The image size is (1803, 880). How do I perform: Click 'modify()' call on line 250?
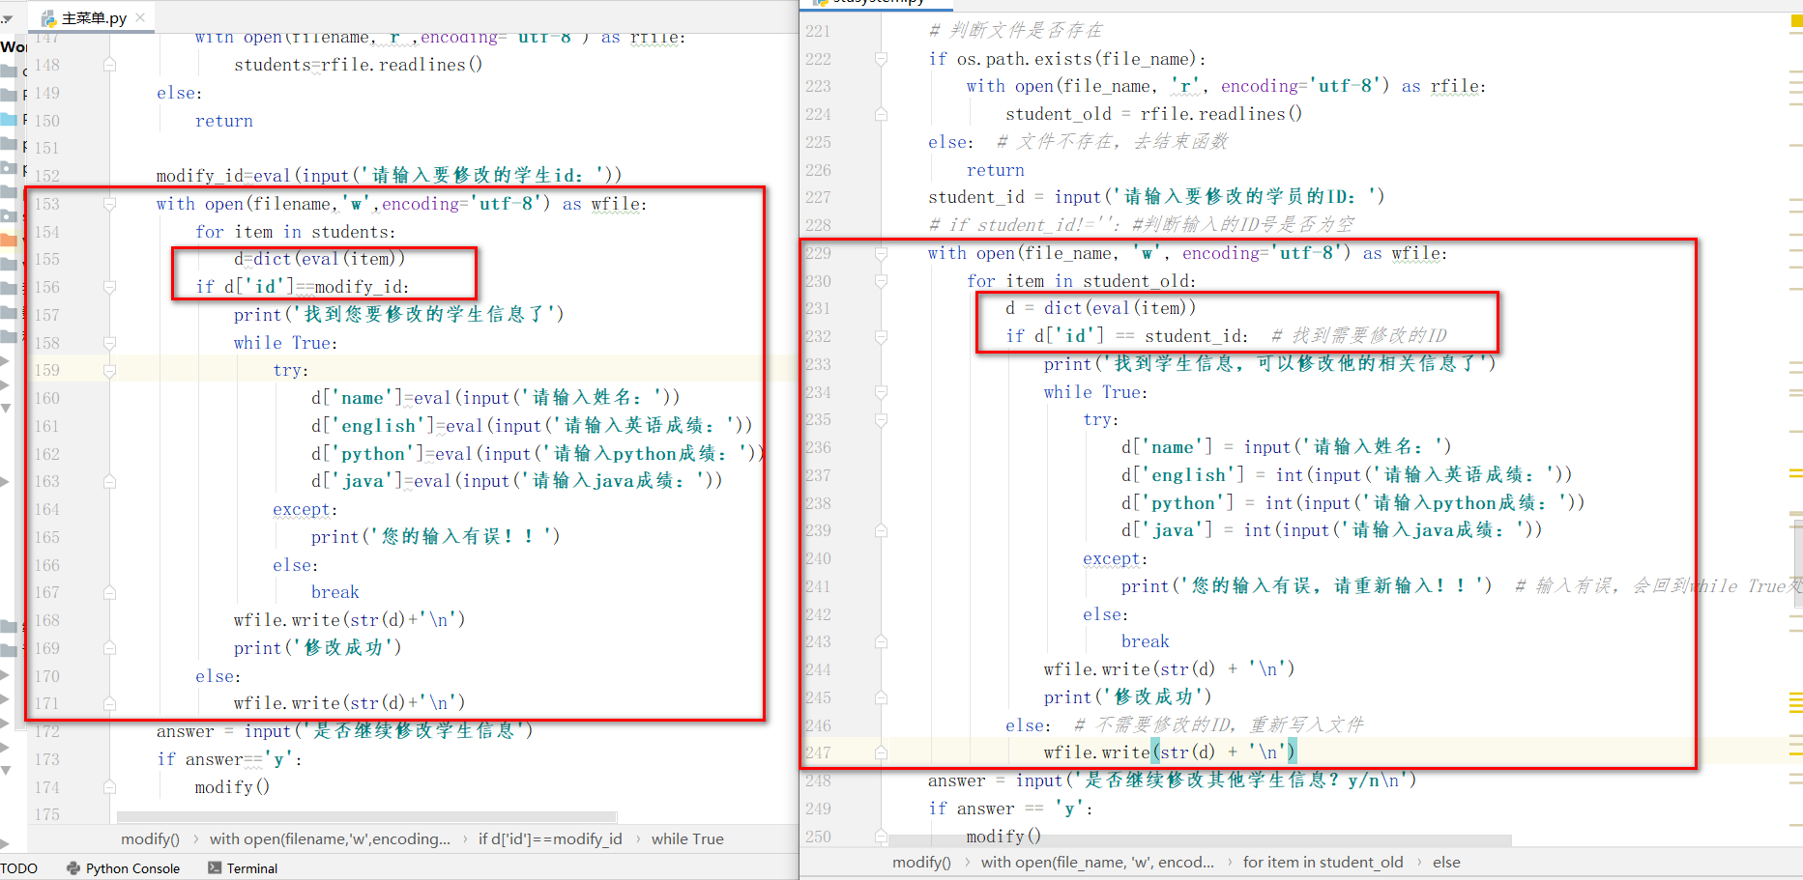tap(1003, 837)
